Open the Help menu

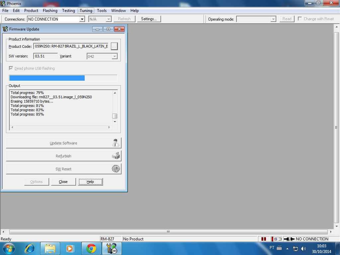[x=134, y=11]
